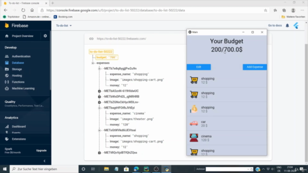This screenshot has height=173, width=308.
Task: Click the Extensions icon
Action: point(7,139)
